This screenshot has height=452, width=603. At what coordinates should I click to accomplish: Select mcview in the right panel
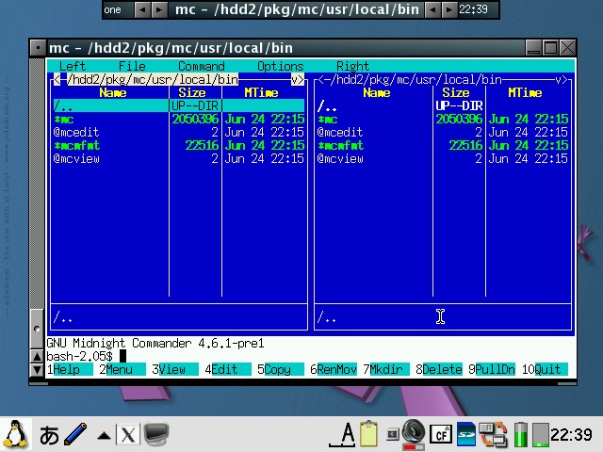click(x=344, y=159)
